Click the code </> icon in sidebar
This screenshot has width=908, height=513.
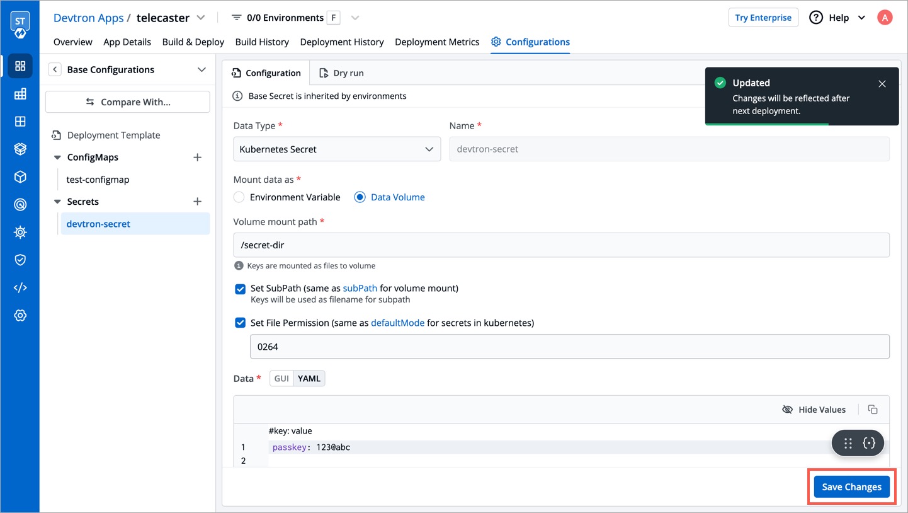pyautogui.click(x=20, y=287)
